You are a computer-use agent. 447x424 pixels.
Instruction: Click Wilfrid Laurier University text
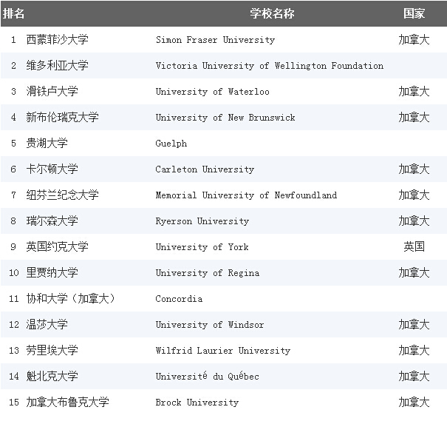pos(223,351)
